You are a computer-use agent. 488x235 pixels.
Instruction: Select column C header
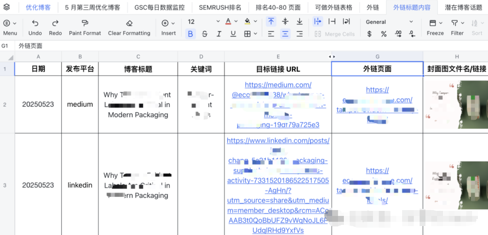tap(138, 57)
